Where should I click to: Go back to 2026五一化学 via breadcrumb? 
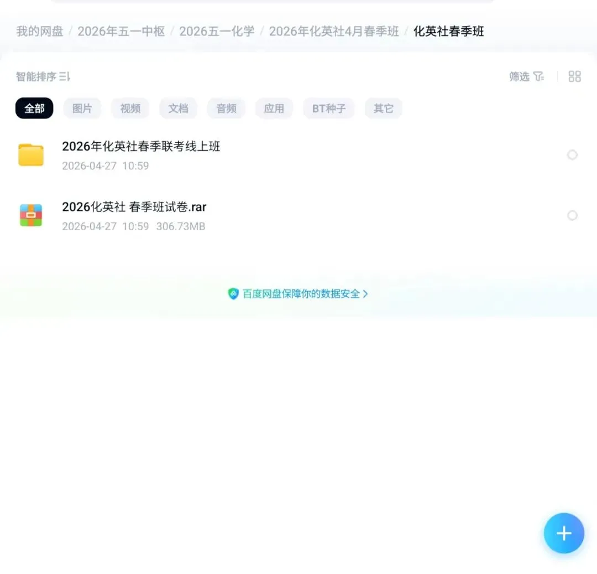click(x=216, y=32)
